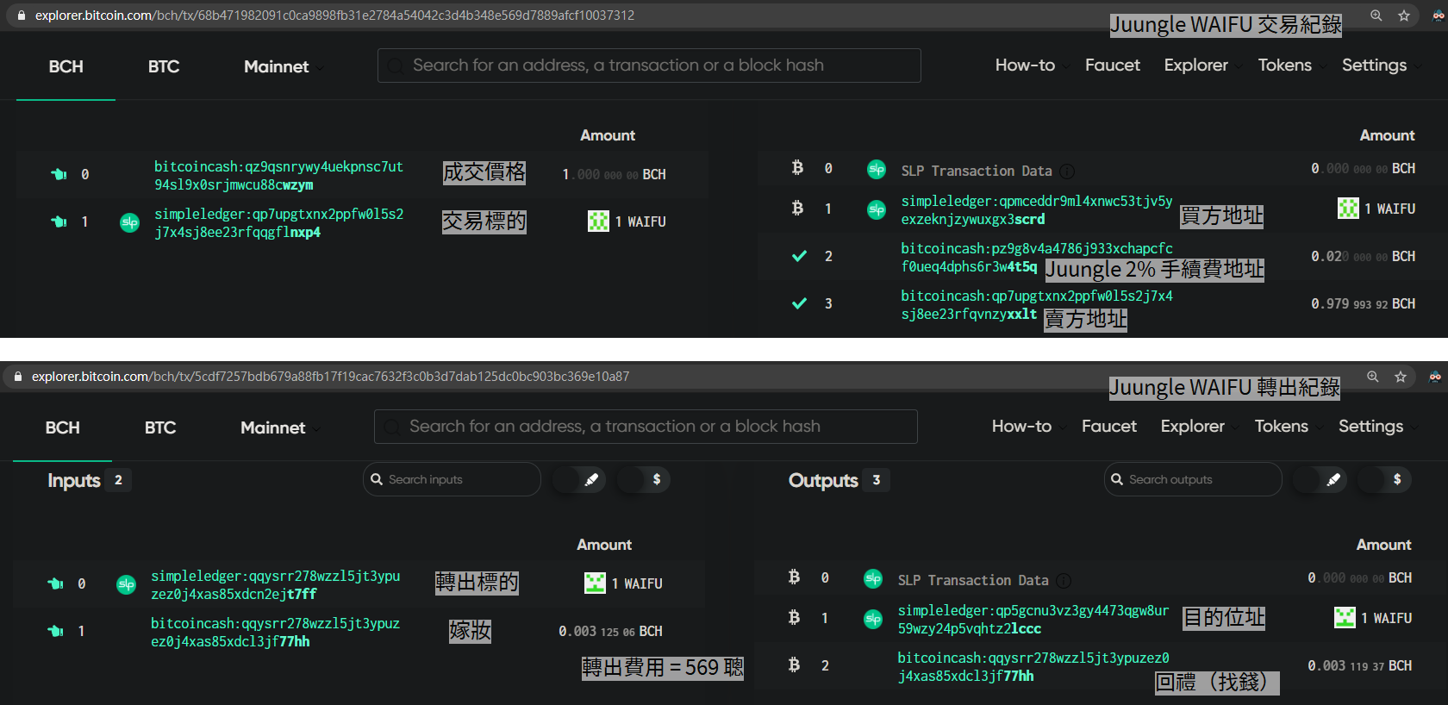Expand Tokens menu in tx 68b47 window
Screen dimensions: 1448x705
pos(1292,66)
